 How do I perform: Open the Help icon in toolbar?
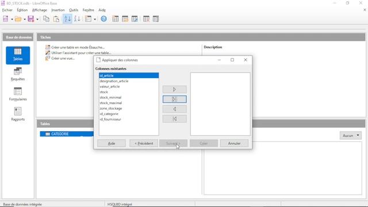[x=103, y=19]
